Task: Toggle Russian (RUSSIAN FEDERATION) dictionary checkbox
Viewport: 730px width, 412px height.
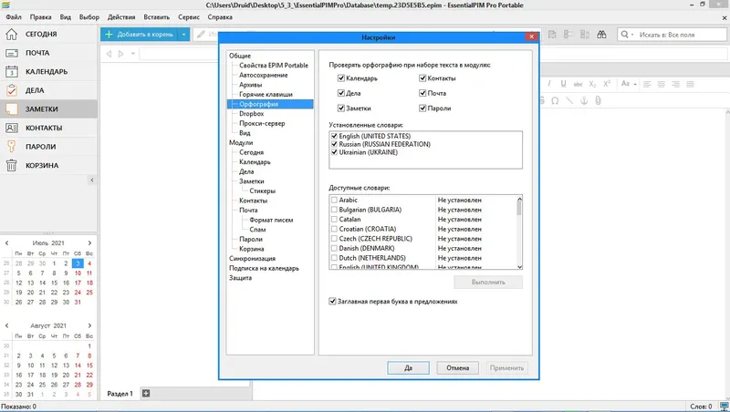Action: coord(334,144)
